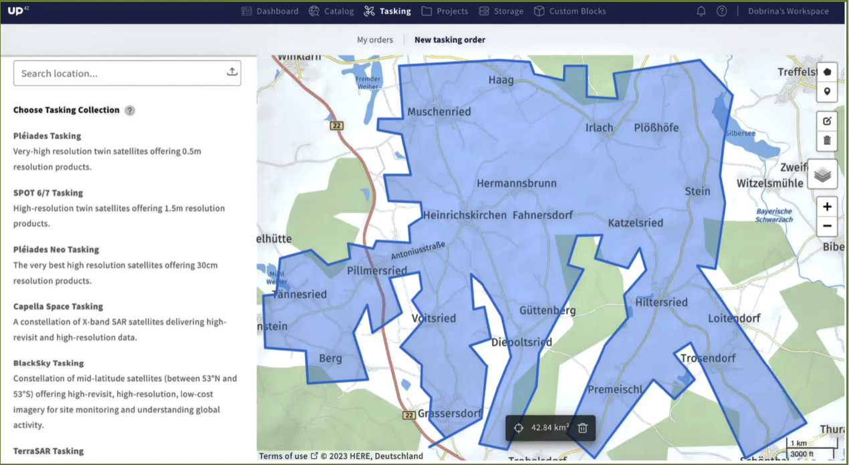The height and width of the screenshot is (465, 849).
Task: Click the Projects folder icon
Action: point(427,11)
